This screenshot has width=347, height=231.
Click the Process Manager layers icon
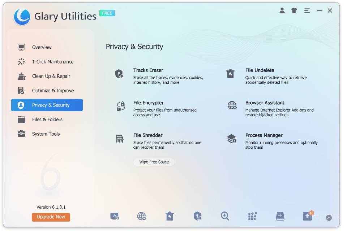(232, 139)
